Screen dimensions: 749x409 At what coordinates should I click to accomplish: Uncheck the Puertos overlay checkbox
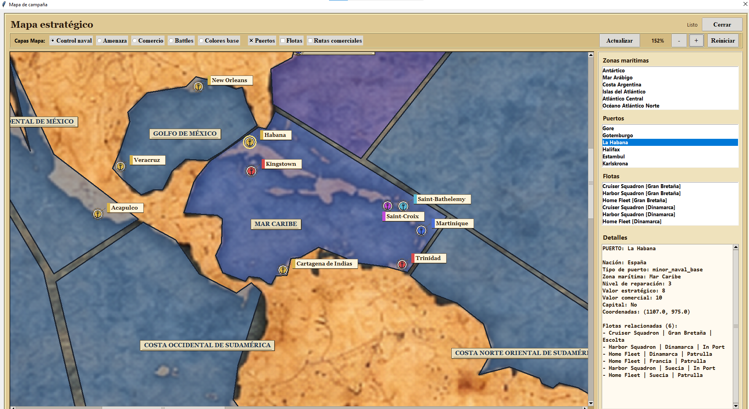pyautogui.click(x=262, y=41)
